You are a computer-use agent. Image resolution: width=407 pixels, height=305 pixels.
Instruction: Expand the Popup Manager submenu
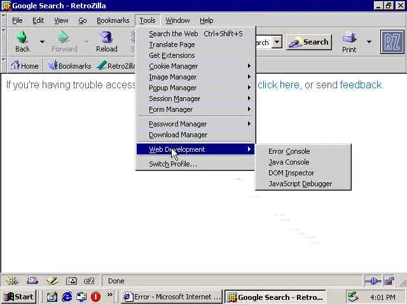tap(196, 88)
